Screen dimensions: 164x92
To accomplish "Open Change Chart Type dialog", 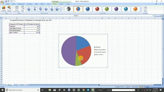I will click(4, 9).
